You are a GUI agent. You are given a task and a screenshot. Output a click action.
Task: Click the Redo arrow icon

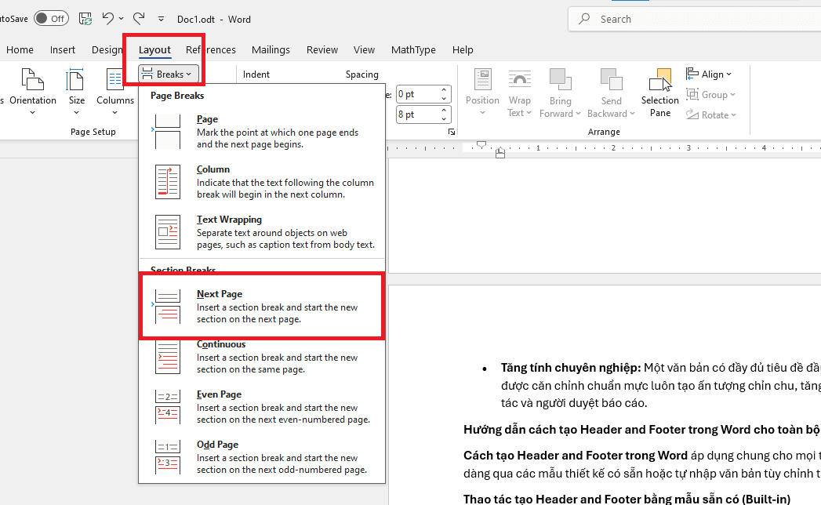tap(140, 19)
